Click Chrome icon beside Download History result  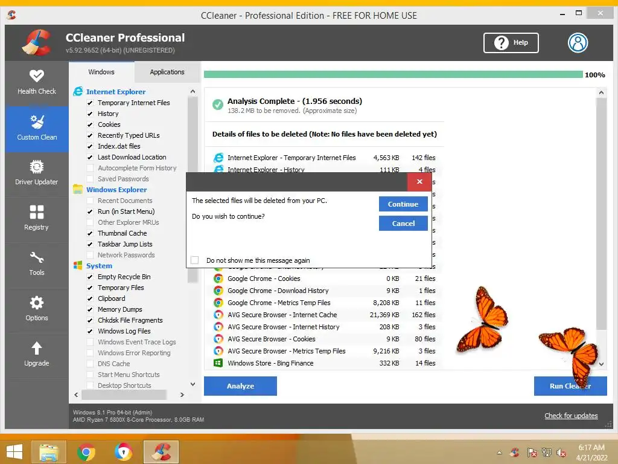point(218,291)
